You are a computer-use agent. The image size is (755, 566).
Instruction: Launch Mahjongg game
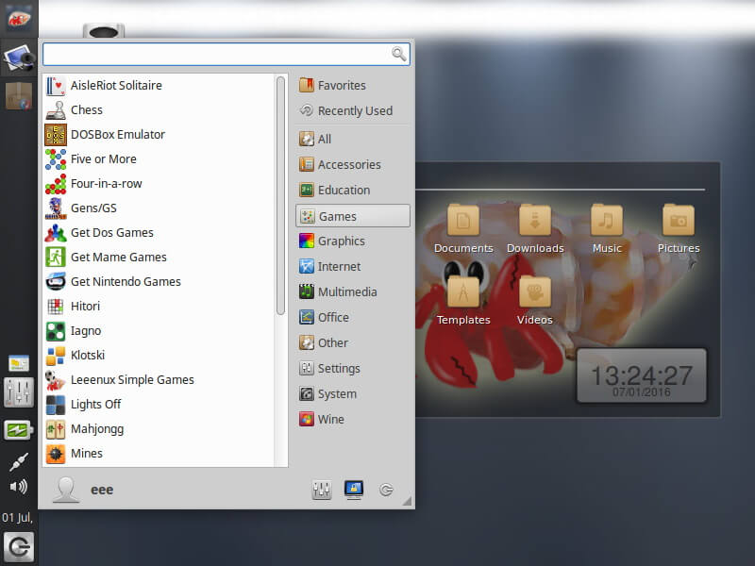click(x=96, y=429)
